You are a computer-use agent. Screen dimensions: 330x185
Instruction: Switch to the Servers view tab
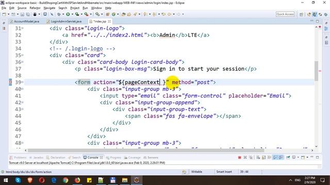(x=151, y=157)
